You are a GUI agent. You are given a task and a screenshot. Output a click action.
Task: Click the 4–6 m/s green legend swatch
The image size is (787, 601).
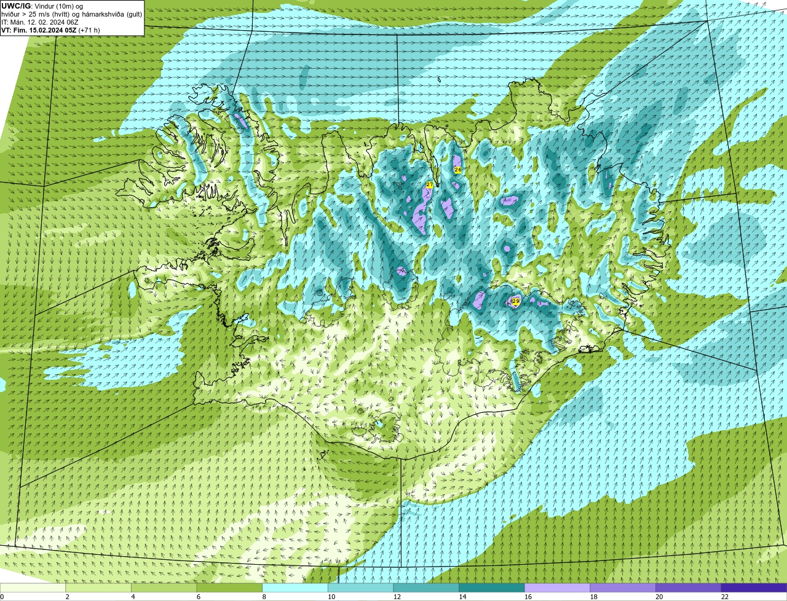pyautogui.click(x=164, y=587)
